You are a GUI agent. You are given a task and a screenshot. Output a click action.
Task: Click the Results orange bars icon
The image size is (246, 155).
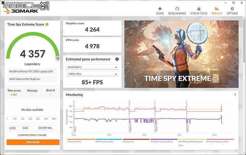[217, 9]
